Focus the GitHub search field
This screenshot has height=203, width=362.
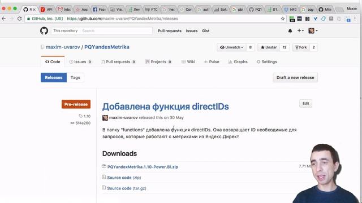pos(115,30)
